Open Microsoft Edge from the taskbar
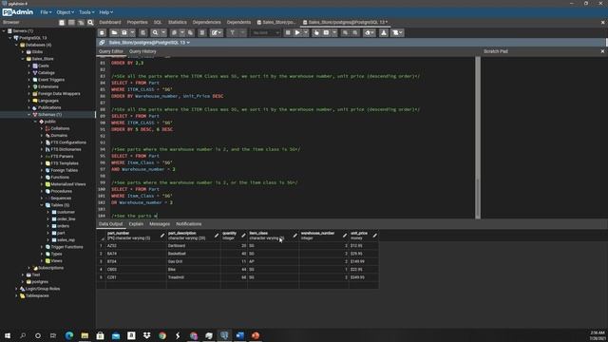 (69, 335)
